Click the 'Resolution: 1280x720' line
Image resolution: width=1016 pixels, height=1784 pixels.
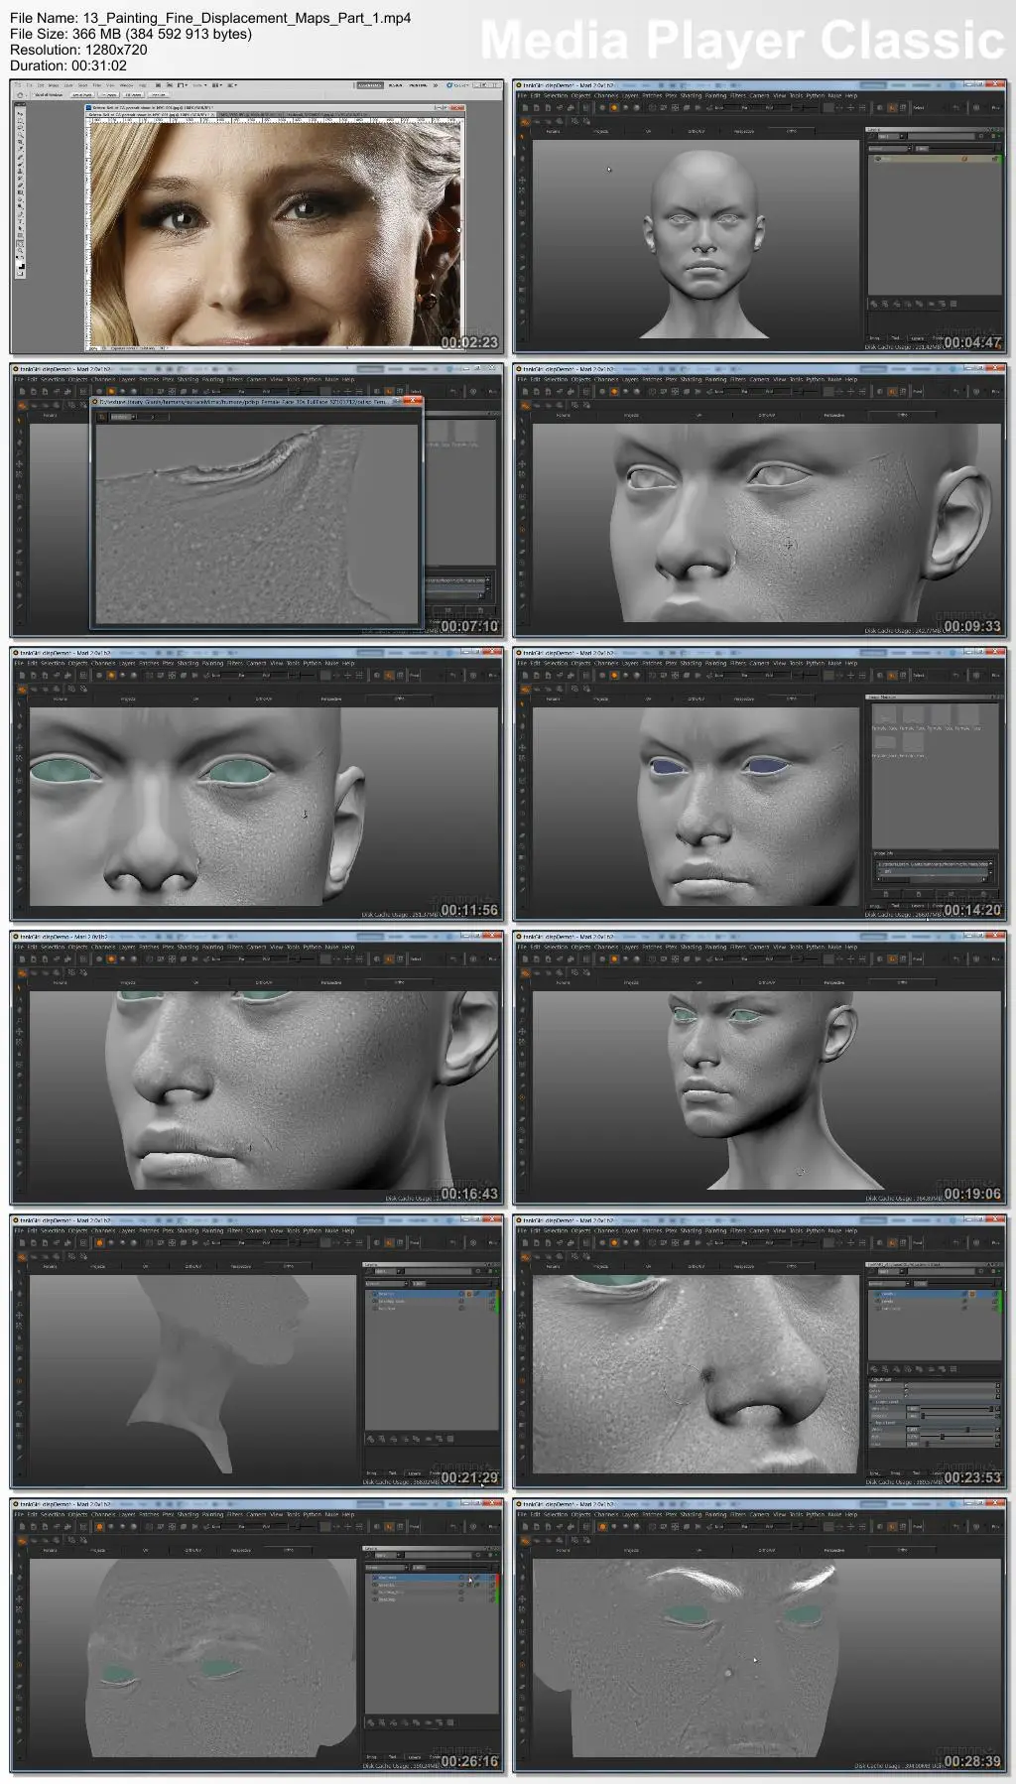78,50
